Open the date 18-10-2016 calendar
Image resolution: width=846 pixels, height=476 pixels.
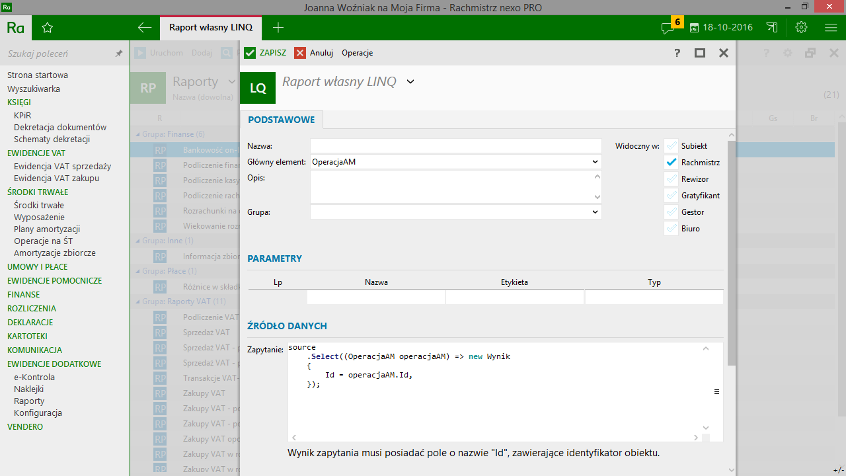click(x=721, y=28)
